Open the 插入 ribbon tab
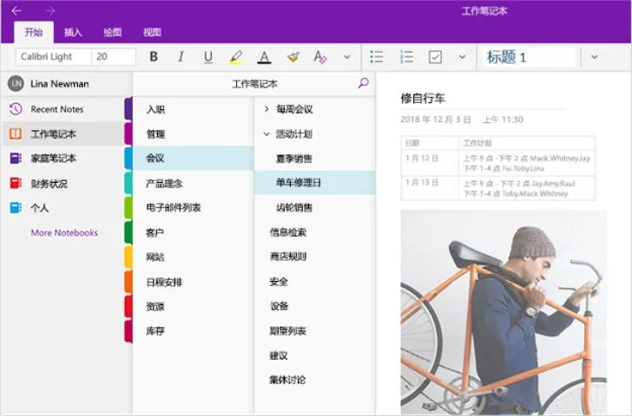 tap(73, 32)
